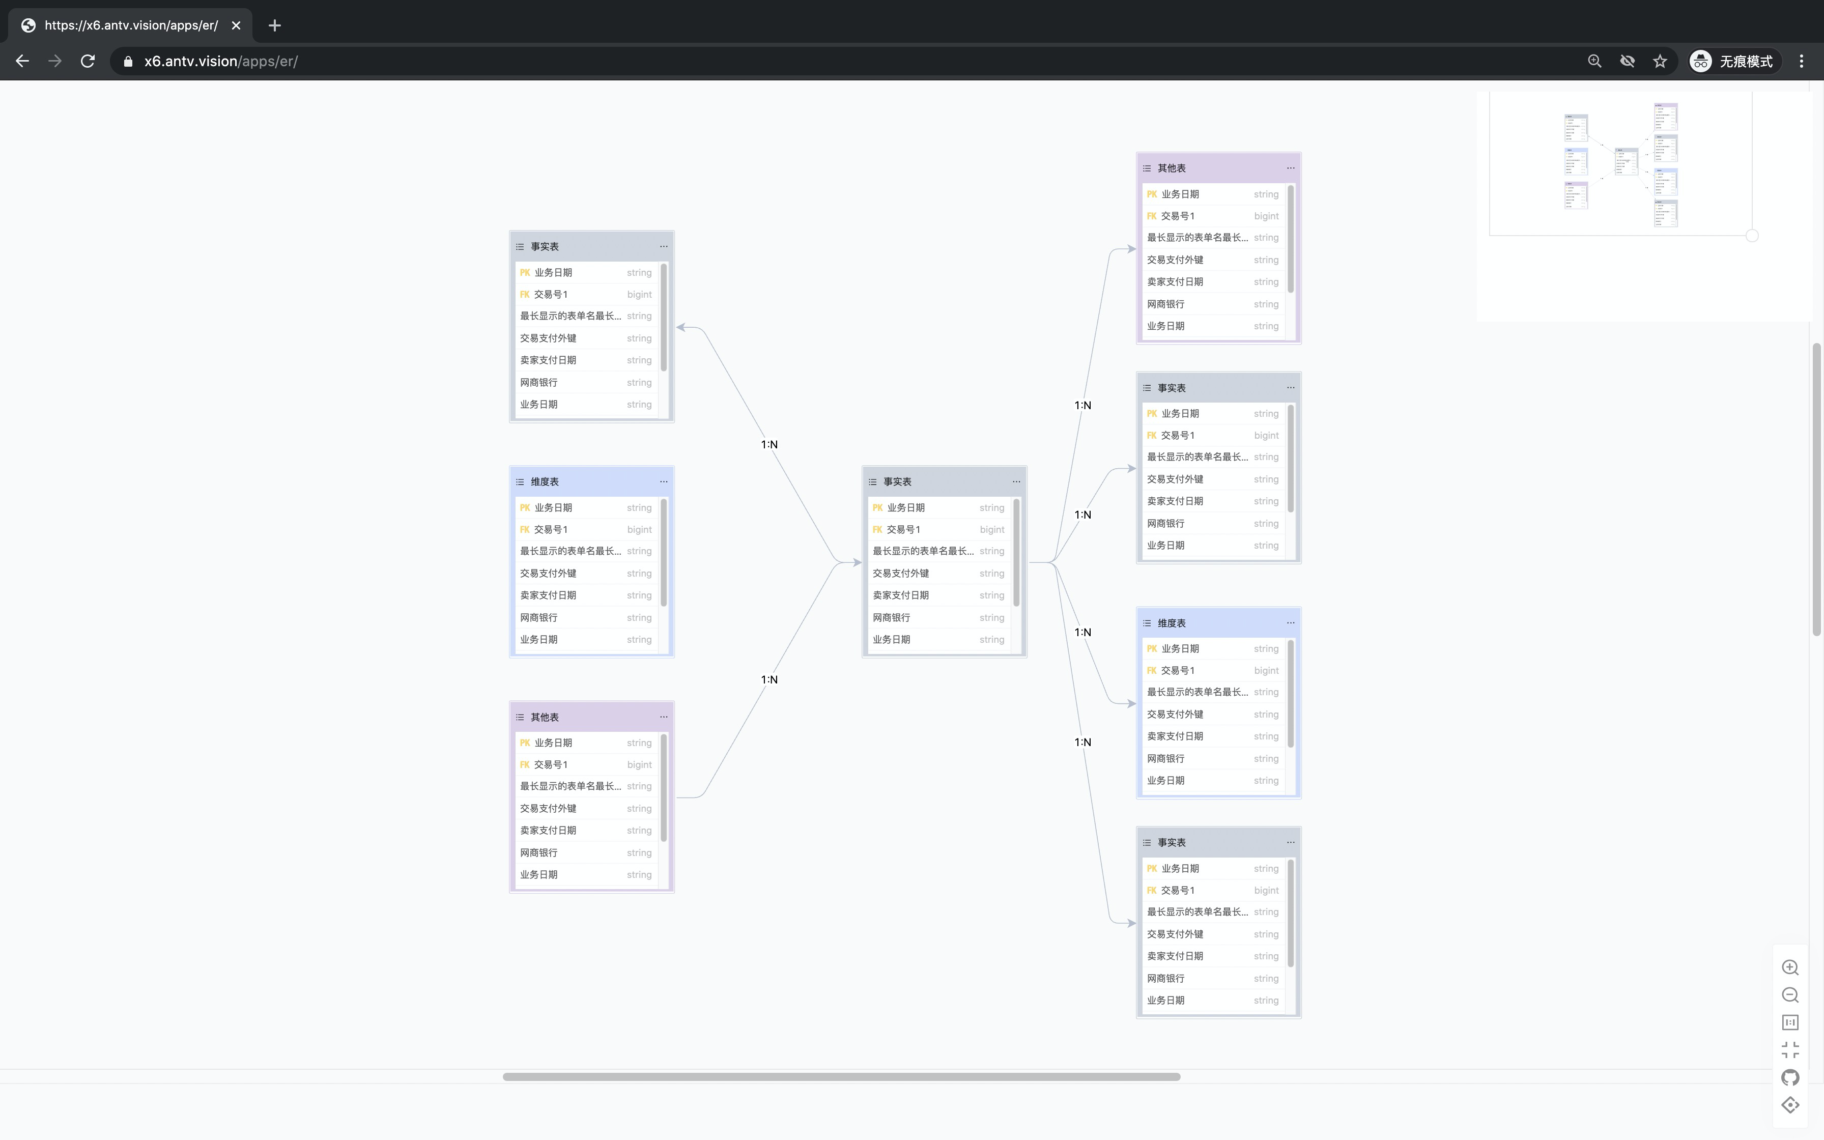Click the Ant Design diamond logo icon
Image resolution: width=1824 pixels, height=1140 pixels.
[x=1790, y=1105]
